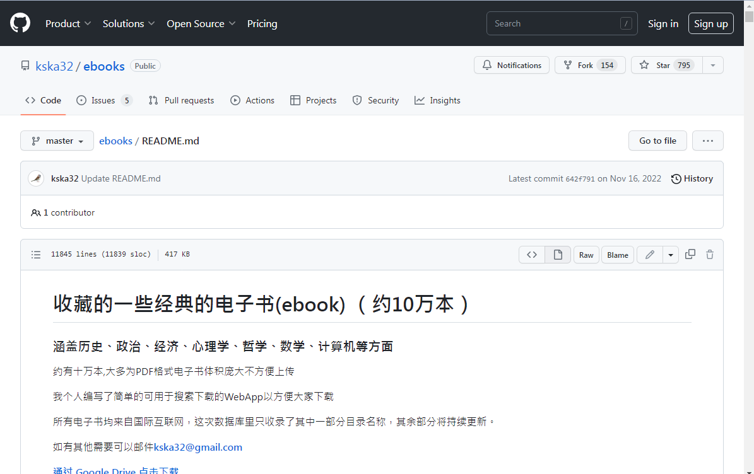Open the ebooks repository link in header
The image size is (754, 474).
pyautogui.click(x=104, y=66)
